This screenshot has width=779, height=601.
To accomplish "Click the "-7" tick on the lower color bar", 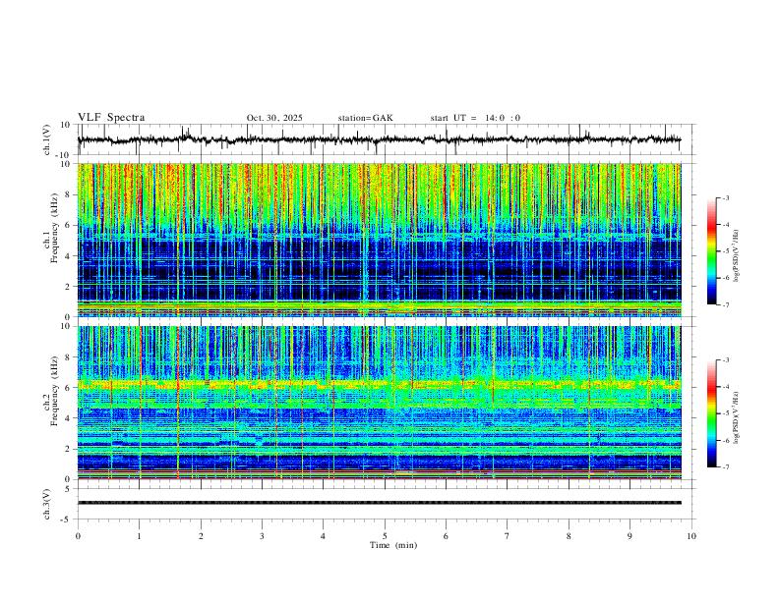I will pos(725,467).
